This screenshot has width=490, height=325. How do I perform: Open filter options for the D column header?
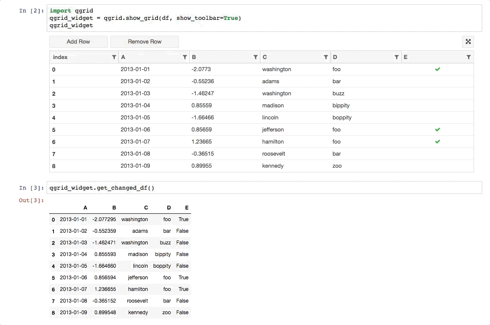[x=396, y=57]
